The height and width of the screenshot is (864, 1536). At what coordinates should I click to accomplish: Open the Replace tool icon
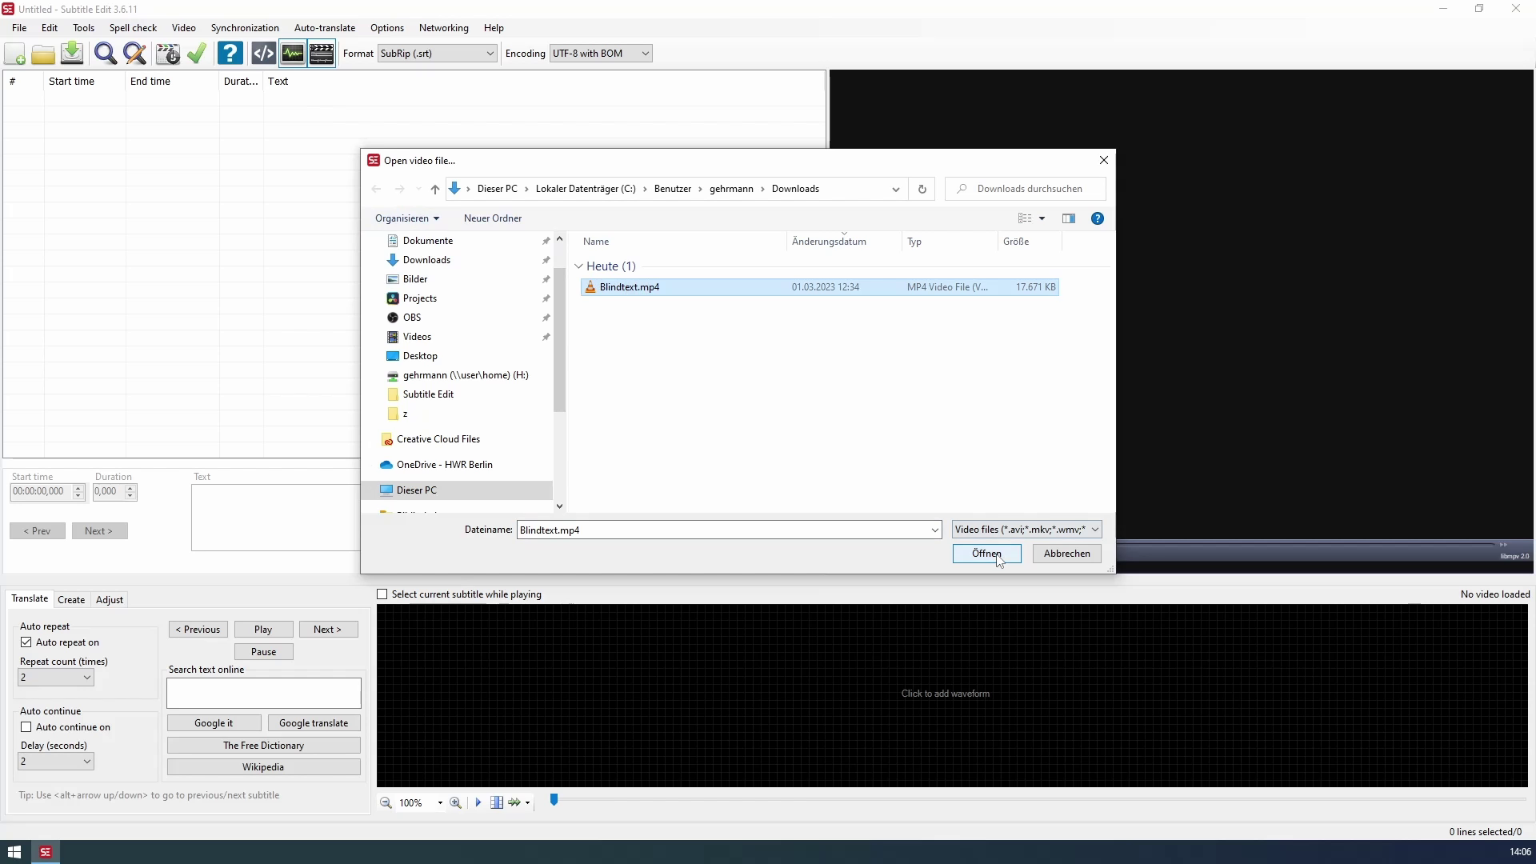point(134,54)
